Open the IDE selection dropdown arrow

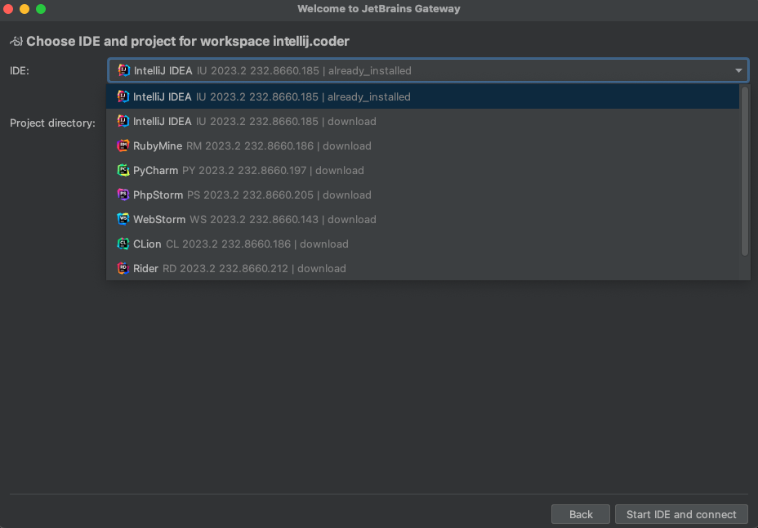[x=738, y=70]
